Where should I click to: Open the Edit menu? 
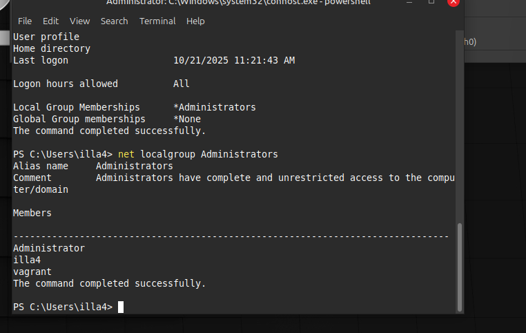pyautogui.click(x=51, y=21)
